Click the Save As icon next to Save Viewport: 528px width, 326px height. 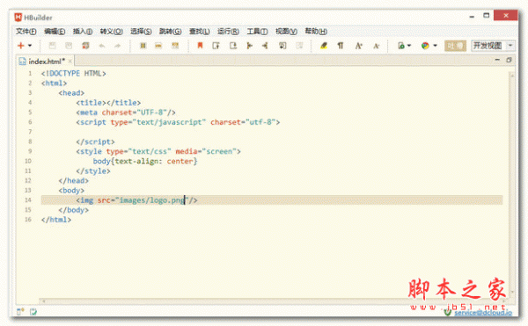(69, 46)
